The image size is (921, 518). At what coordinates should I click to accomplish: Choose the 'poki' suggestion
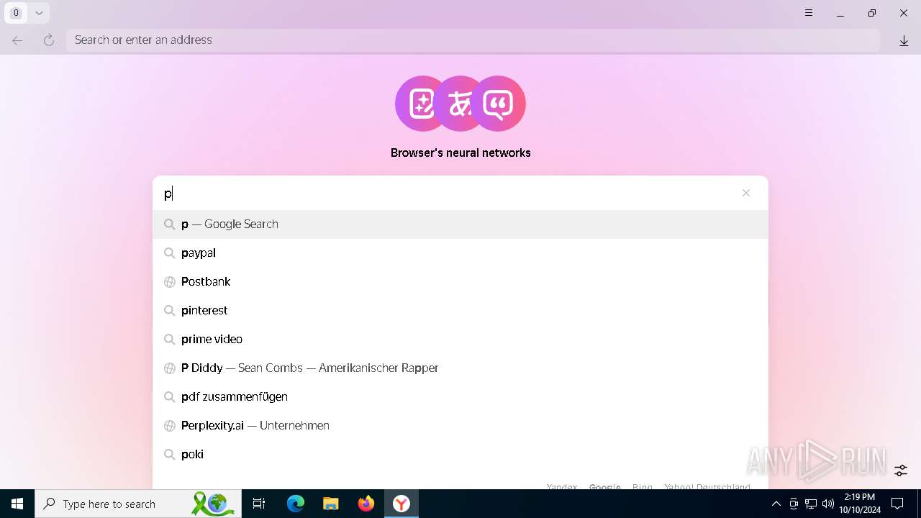tap(460, 454)
